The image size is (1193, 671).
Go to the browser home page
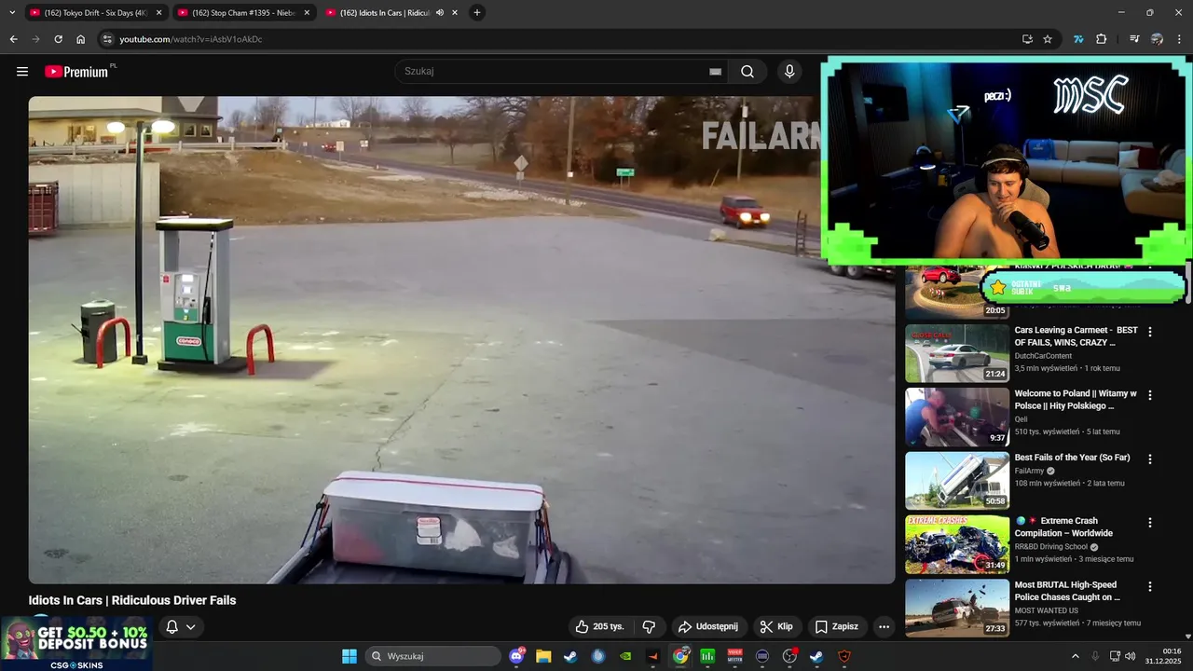click(x=80, y=39)
